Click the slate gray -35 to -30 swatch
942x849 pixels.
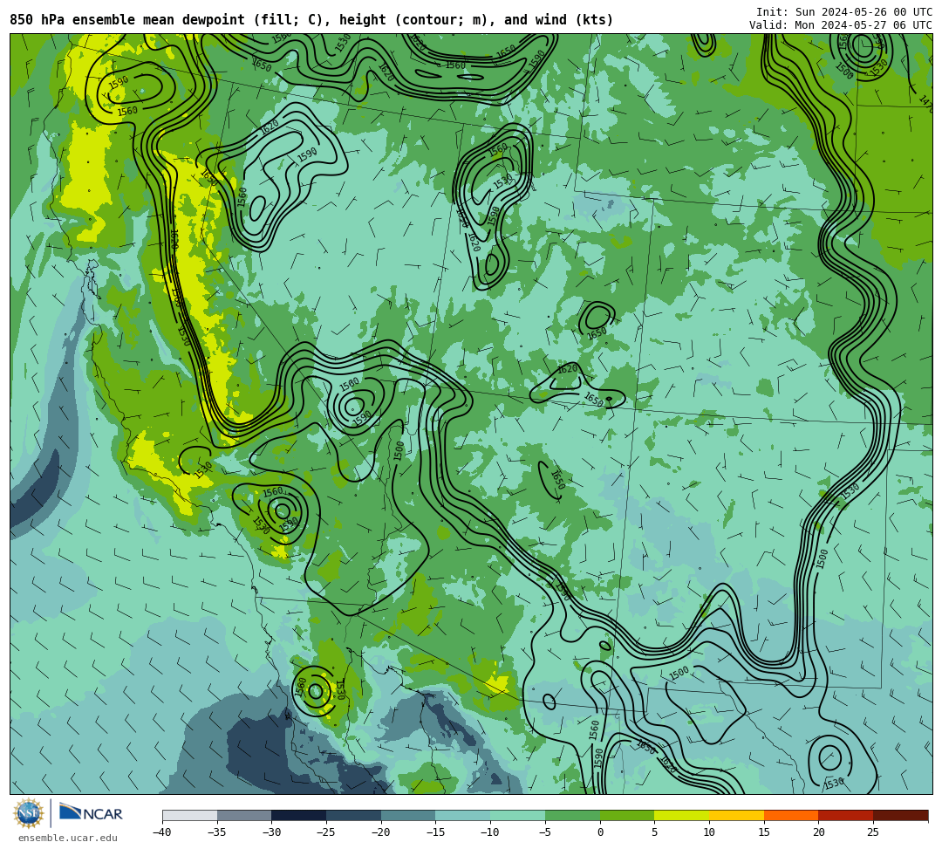244,815
